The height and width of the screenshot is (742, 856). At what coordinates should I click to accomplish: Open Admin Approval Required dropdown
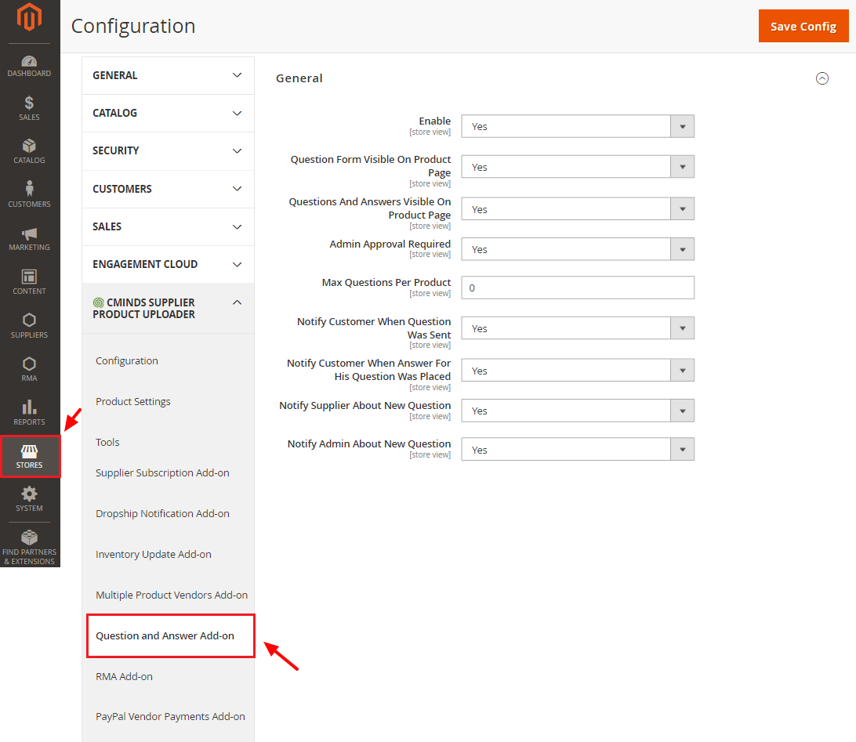tap(577, 249)
